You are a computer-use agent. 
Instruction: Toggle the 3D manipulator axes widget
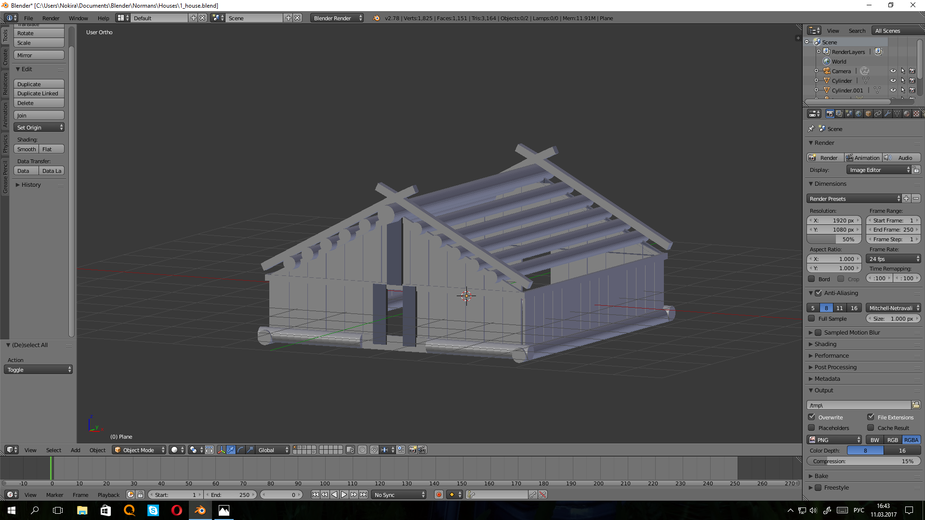(221, 450)
